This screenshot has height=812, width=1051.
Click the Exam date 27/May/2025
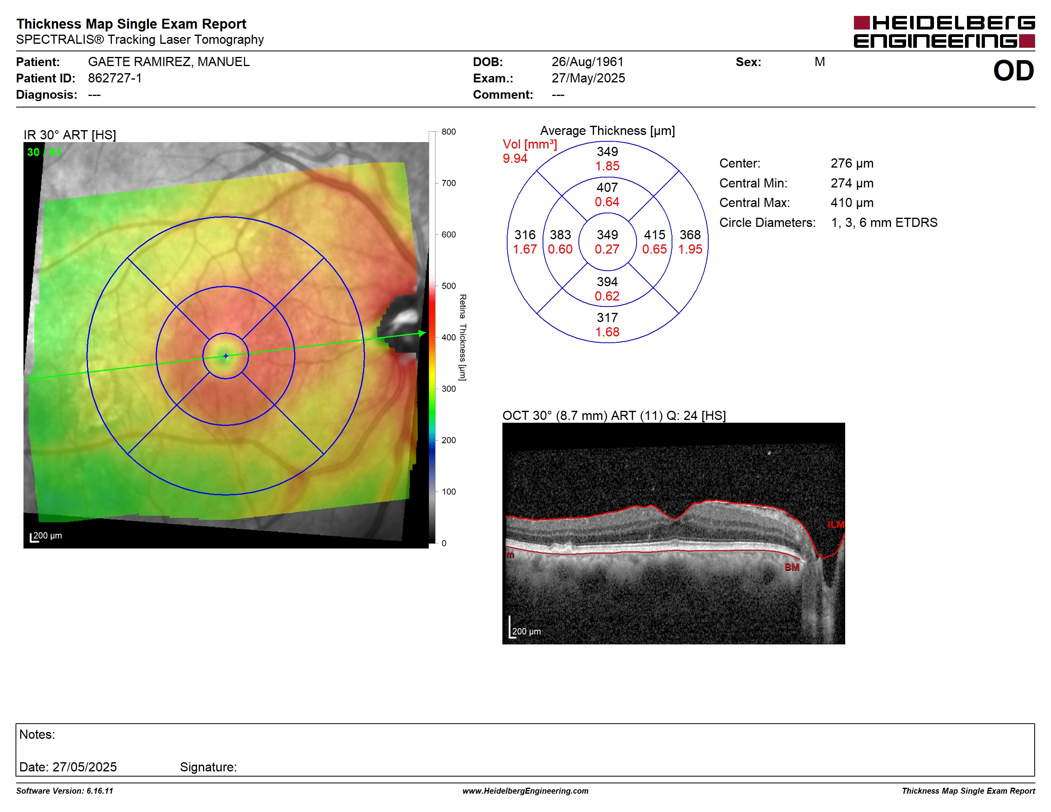coord(588,78)
